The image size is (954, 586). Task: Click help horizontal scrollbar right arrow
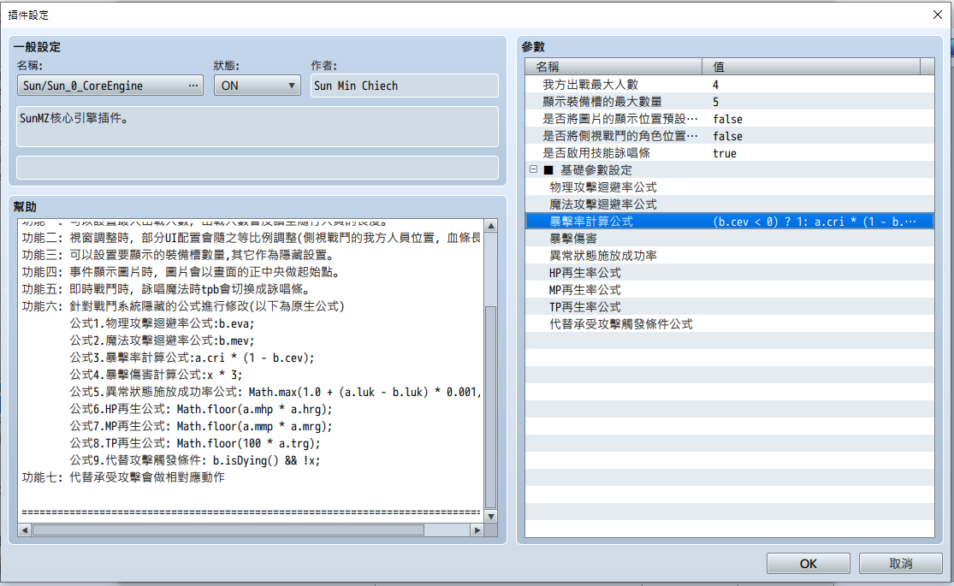pyautogui.click(x=477, y=530)
